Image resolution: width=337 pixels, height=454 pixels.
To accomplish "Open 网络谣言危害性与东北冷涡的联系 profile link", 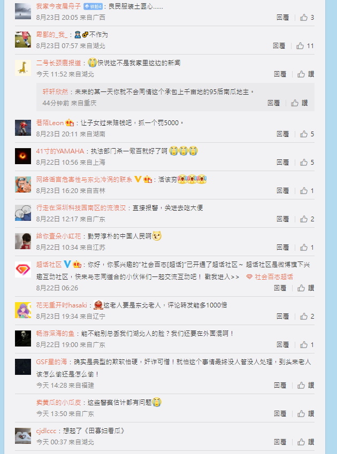I will pyautogui.click(x=84, y=179).
